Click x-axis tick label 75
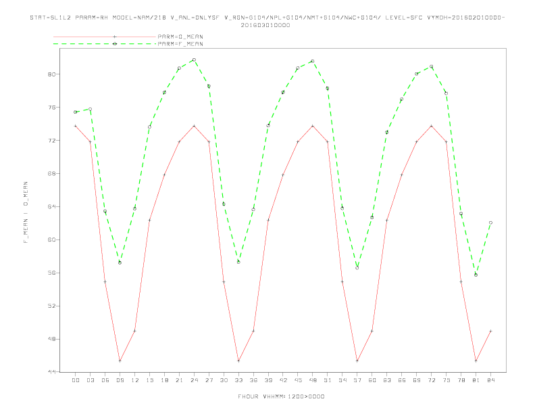Screen dimensions: 535x414 pos(447,380)
